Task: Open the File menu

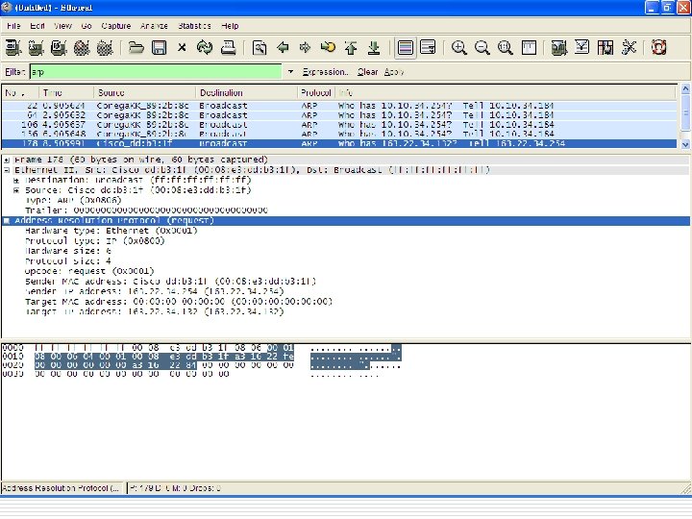Action: pos(13,26)
